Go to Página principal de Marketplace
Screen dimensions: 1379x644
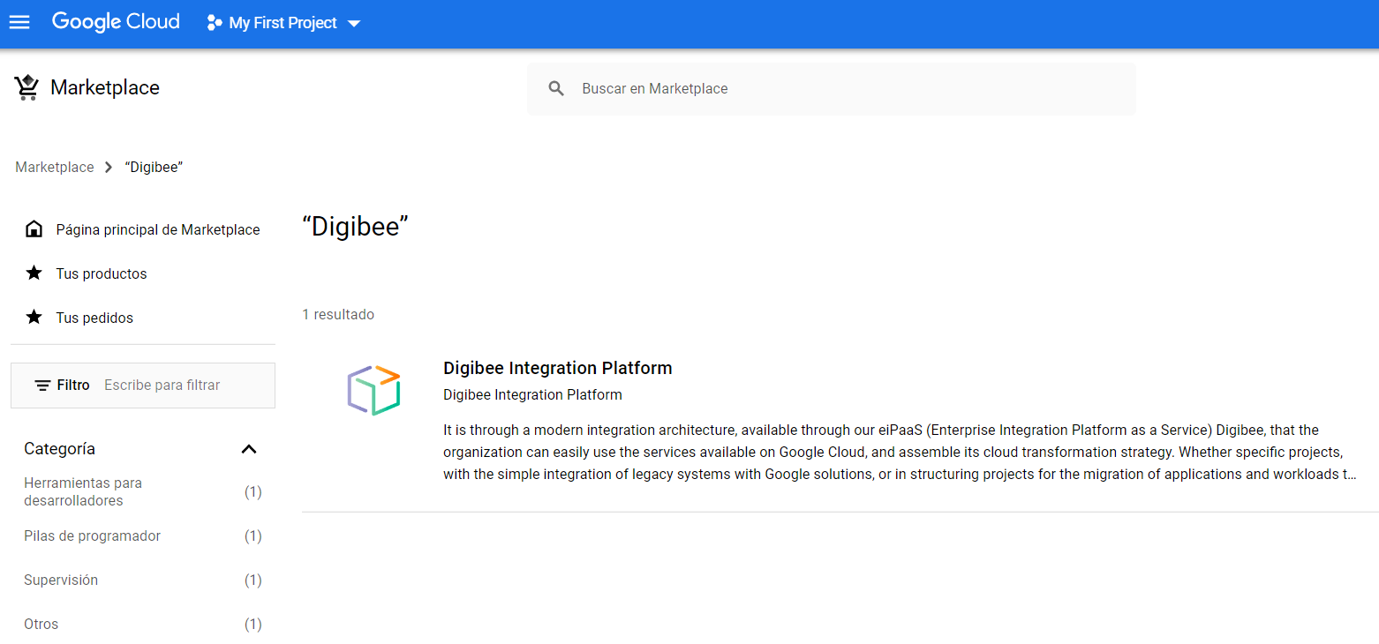point(157,229)
